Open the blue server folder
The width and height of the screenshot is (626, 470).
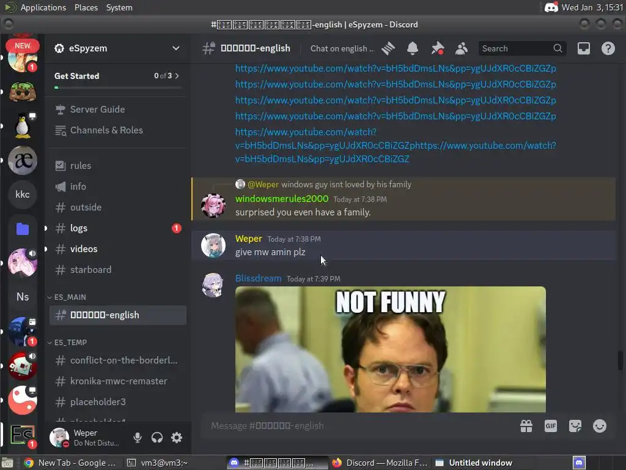click(x=23, y=229)
